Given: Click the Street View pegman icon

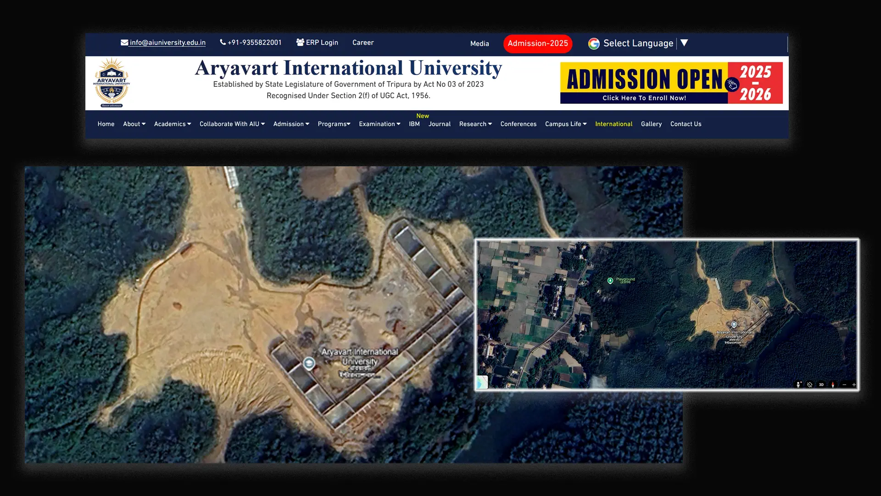Looking at the screenshot, I should click(798, 384).
